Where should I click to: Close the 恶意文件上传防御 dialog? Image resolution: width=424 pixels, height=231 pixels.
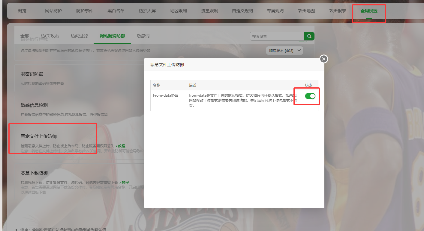[x=323, y=59]
